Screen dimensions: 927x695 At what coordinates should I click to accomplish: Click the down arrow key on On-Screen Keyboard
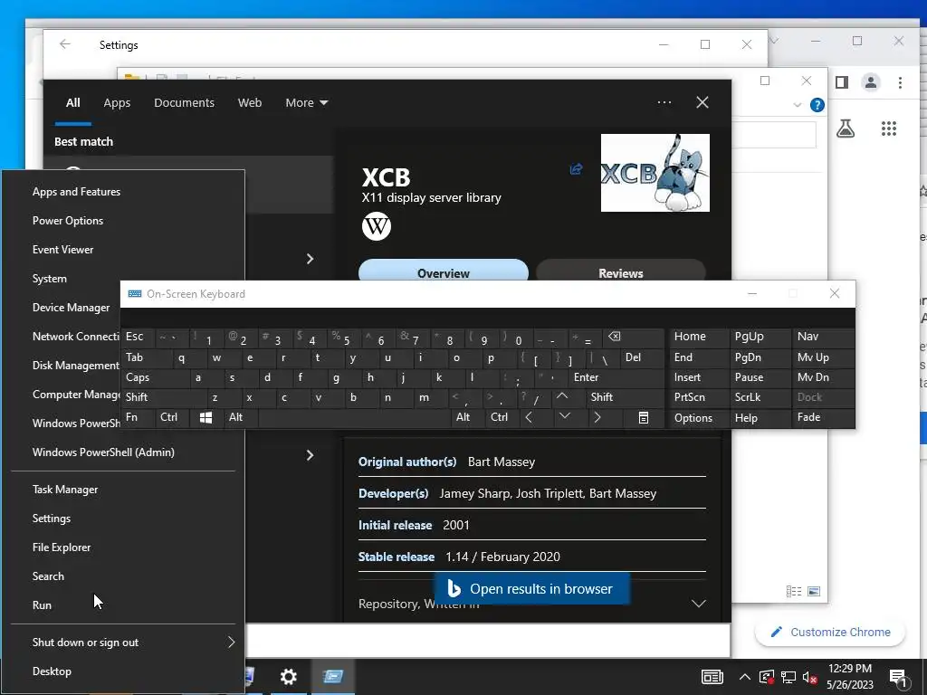click(565, 416)
